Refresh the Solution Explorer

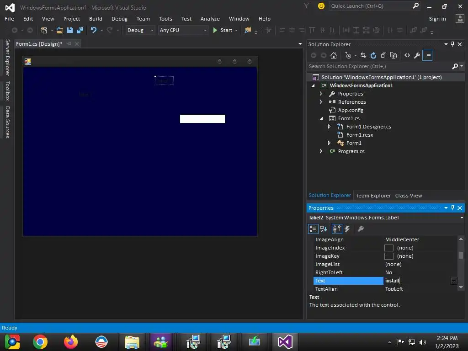click(x=373, y=55)
